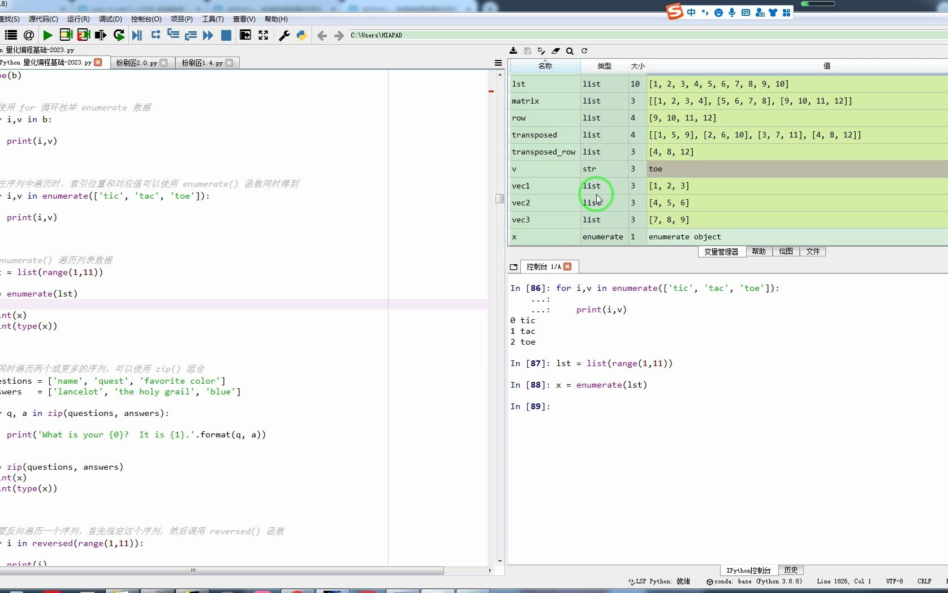Open the 调试(D) menu
Image resolution: width=948 pixels, height=593 pixels.
click(x=110, y=19)
